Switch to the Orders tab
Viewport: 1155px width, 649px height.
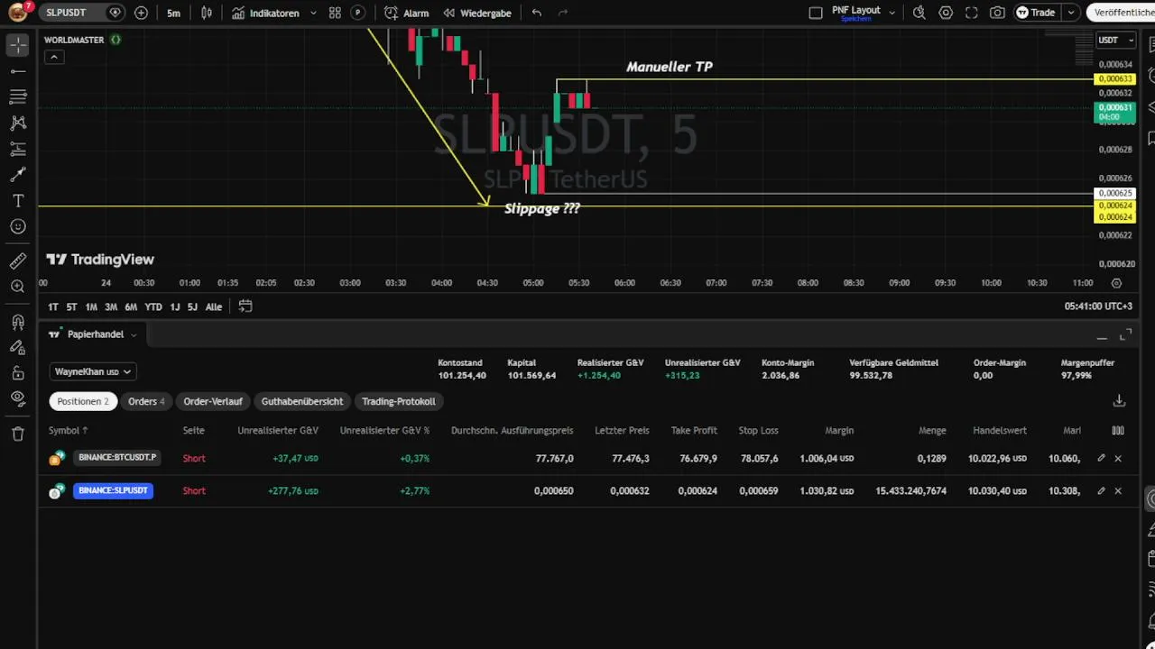click(146, 401)
